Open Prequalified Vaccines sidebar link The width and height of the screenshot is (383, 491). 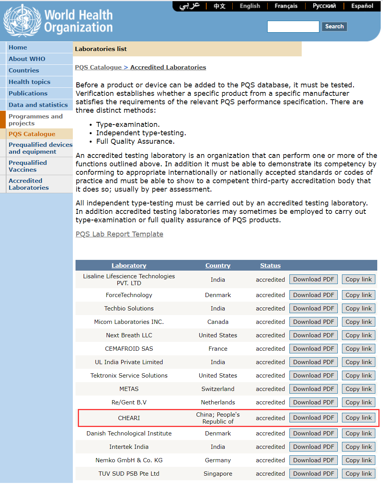tap(28, 166)
